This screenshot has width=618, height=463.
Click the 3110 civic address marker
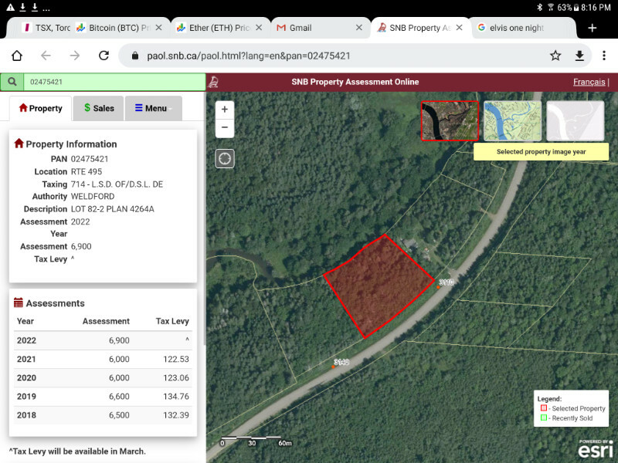(438, 287)
